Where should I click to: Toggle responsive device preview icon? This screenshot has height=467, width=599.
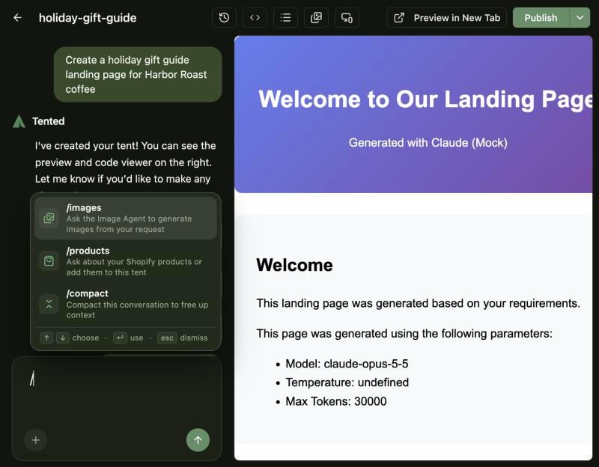point(347,17)
